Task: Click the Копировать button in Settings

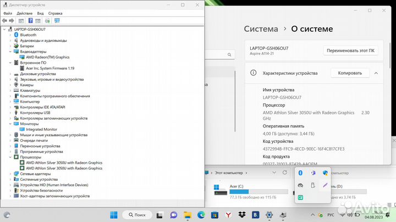Action: tap(350, 73)
